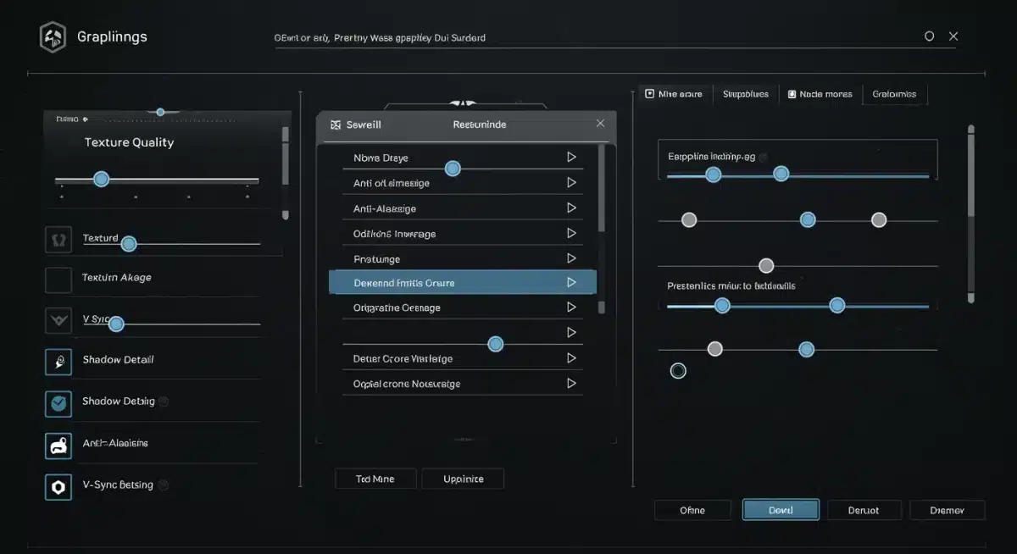Viewport: 1017px width, 554px height.
Task: Click the Anti-Aliasing icon in the sidebar
Action: pyautogui.click(x=58, y=444)
